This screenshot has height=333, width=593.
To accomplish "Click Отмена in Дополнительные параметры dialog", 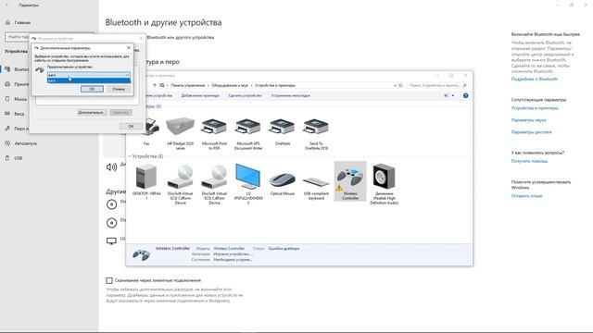I will (x=119, y=89).
